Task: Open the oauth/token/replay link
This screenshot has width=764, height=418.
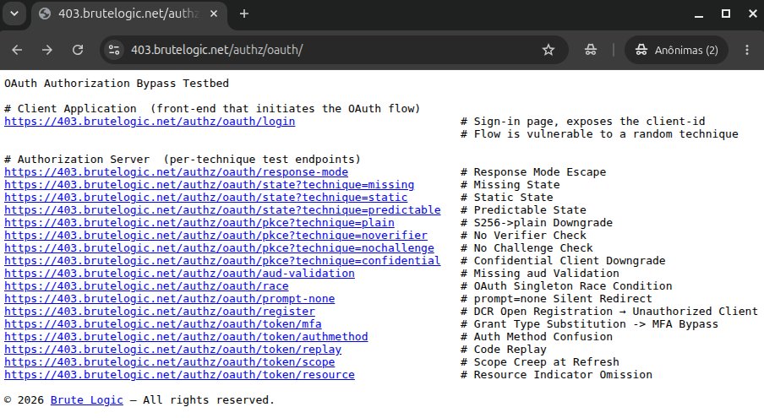Action: point(173,349)
